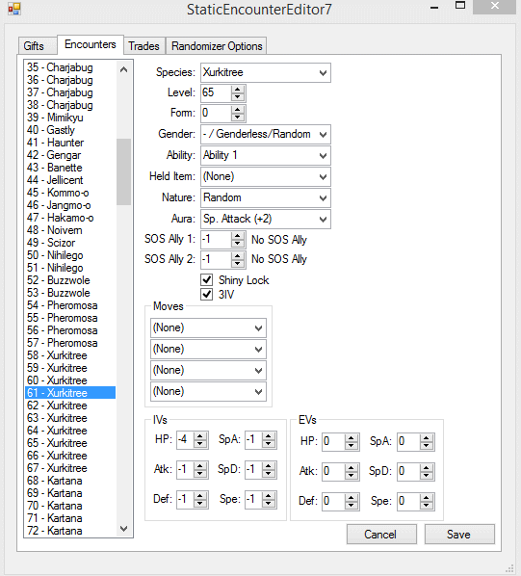This screenshot has width=521, height=576.
Task: Expand the Ability dropdown
Action: [x=266, y=156]
